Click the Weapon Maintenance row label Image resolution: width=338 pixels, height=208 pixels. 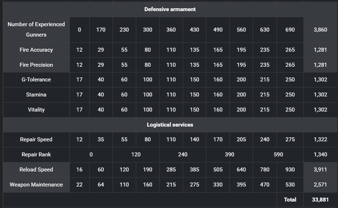pos(36,185)
